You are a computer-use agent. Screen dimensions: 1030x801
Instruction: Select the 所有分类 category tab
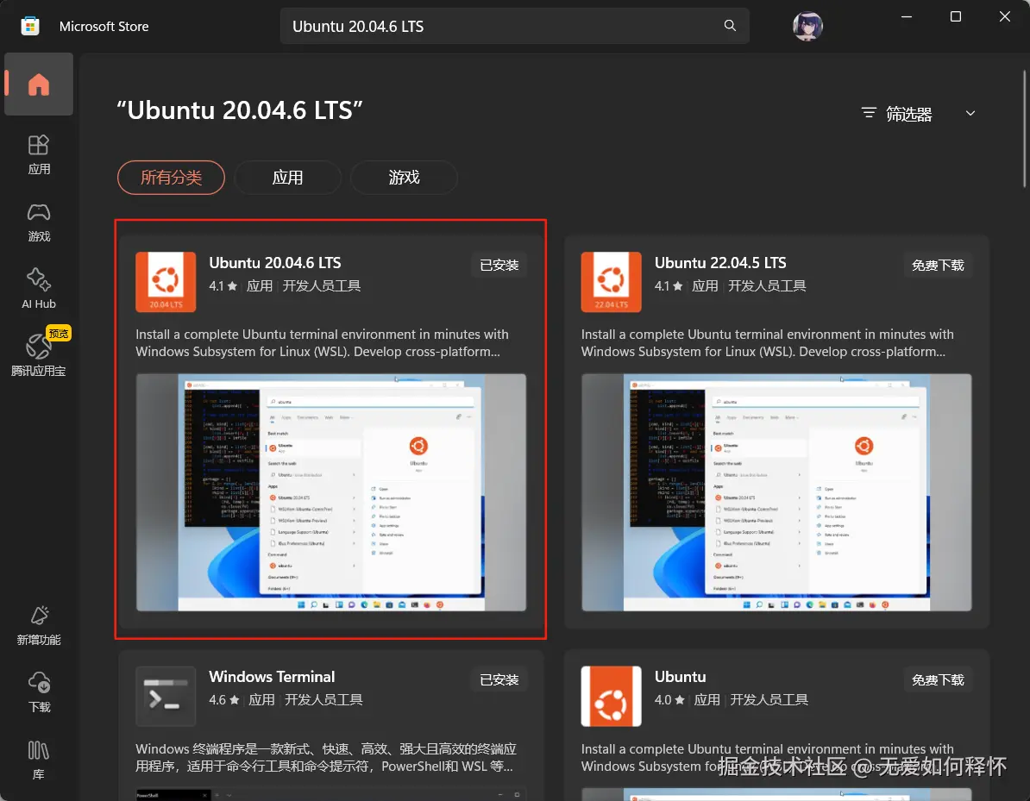tap(172, 178)
